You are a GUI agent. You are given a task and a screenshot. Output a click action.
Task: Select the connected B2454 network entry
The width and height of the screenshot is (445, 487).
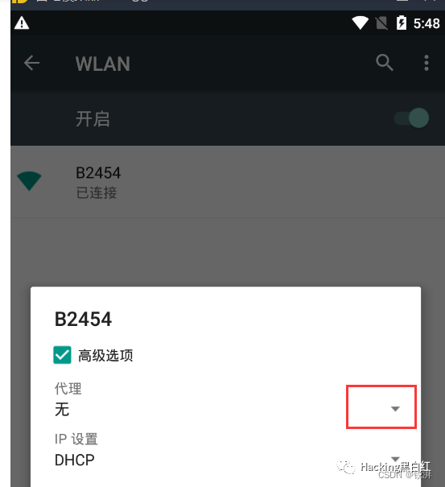pos(228,182)
